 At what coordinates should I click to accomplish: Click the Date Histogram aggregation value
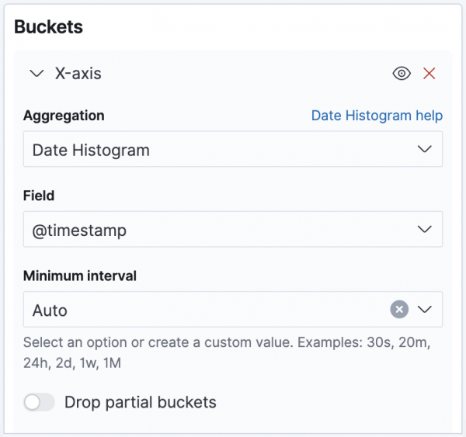91,150
